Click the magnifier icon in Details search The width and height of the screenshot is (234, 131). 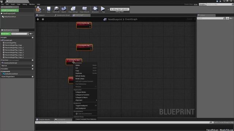click(x=224, y=18)
